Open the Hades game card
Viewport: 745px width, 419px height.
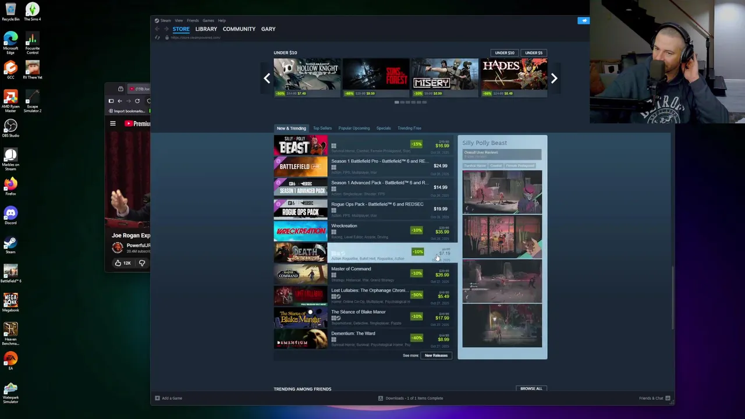point(514,77)
